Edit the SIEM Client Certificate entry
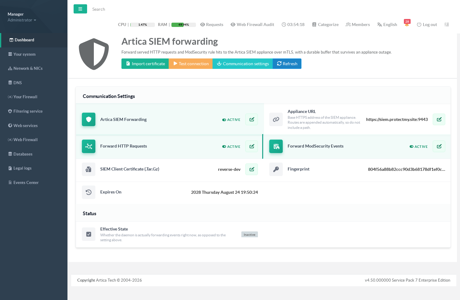Viewport: 460px width, 300px height. [x=251, y=169]
